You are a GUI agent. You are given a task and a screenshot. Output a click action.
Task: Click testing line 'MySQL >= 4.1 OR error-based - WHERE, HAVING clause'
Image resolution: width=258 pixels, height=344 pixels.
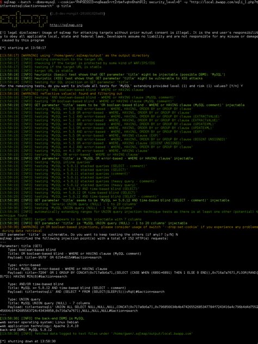tap(75, 151)
